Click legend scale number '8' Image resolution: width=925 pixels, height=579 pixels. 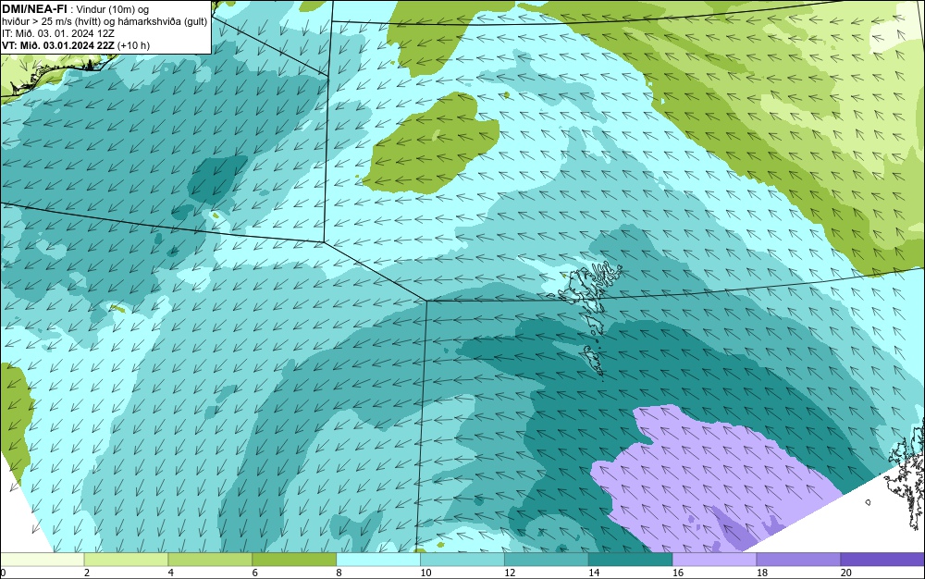click(339, 573)
